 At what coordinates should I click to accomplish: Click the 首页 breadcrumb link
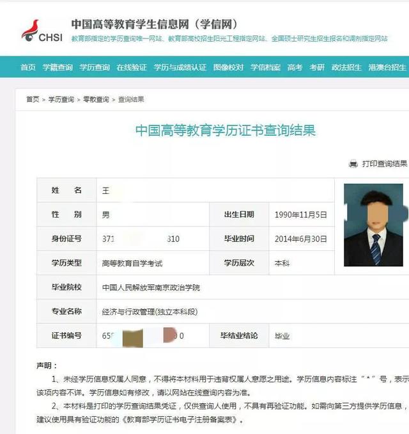(33, 99)
